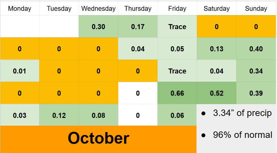The image size is (277, 153).
Task: Select the 0.34 precipitation cell
Action: click(x=256, y=71)
